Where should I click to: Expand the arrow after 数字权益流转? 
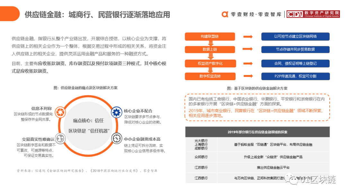[x=248, y=76]
